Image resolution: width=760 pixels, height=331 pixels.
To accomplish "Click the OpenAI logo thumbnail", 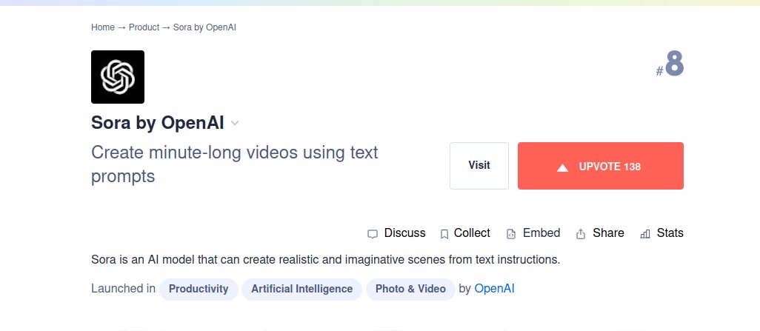I will pos(118,77).
